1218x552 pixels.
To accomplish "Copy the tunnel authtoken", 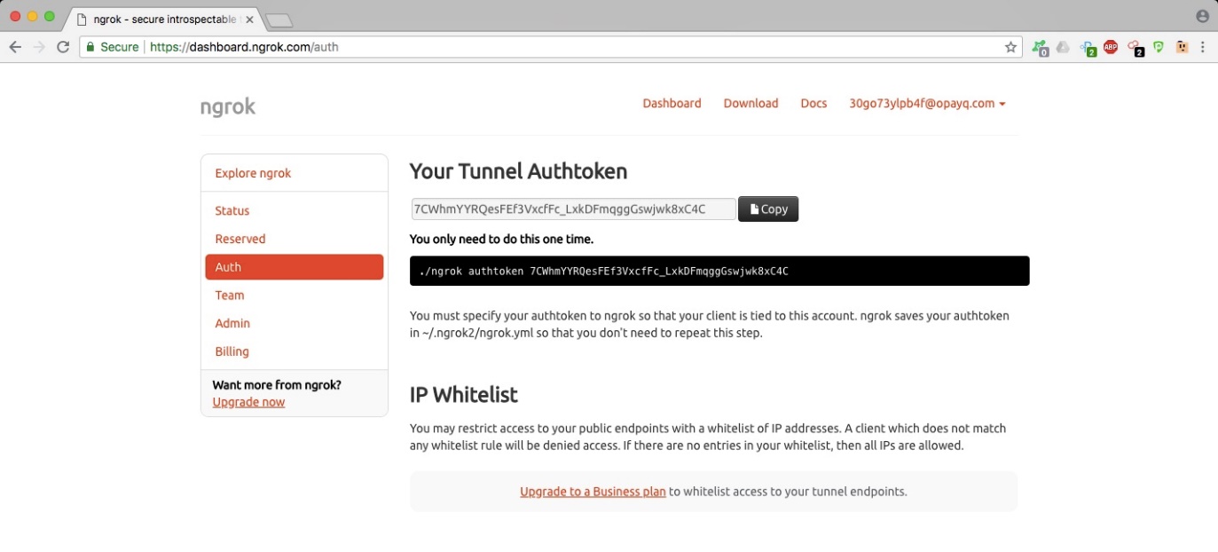I will 768,209.
